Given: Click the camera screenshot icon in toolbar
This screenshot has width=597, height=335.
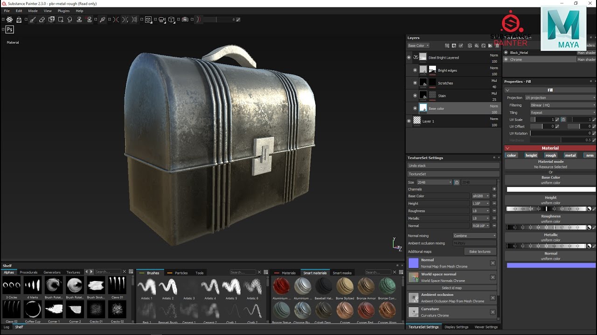Looking at the screenshot, I should 185,20.
